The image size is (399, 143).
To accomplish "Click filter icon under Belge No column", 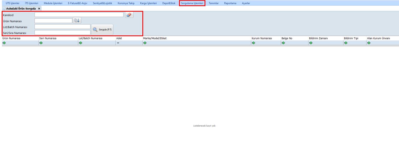I will point(283,43).
